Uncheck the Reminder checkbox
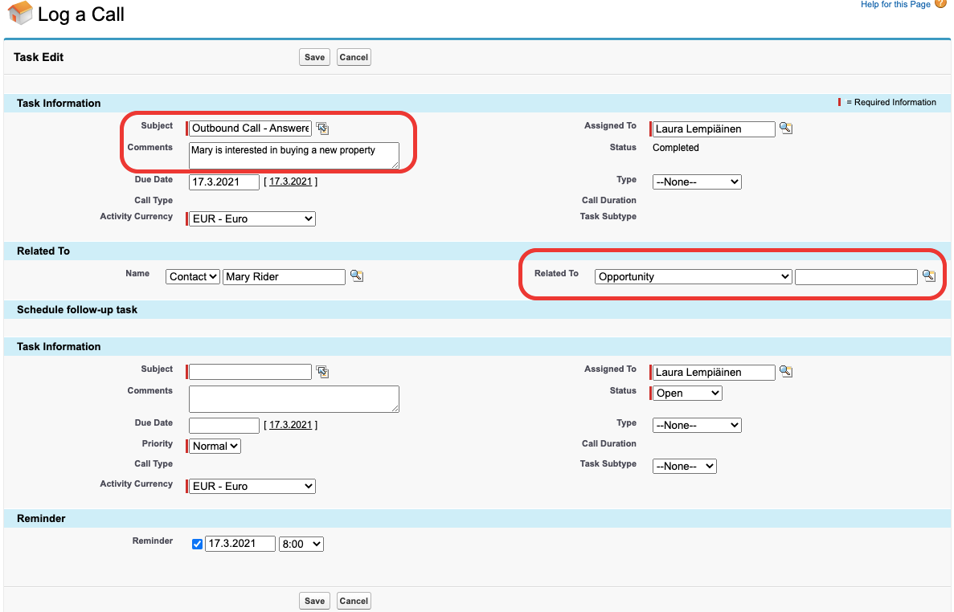The image size is (954, 612). pos(197,544)
